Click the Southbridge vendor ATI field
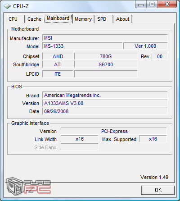The height and width of the screenshot is (201, 180). (58, 64)
